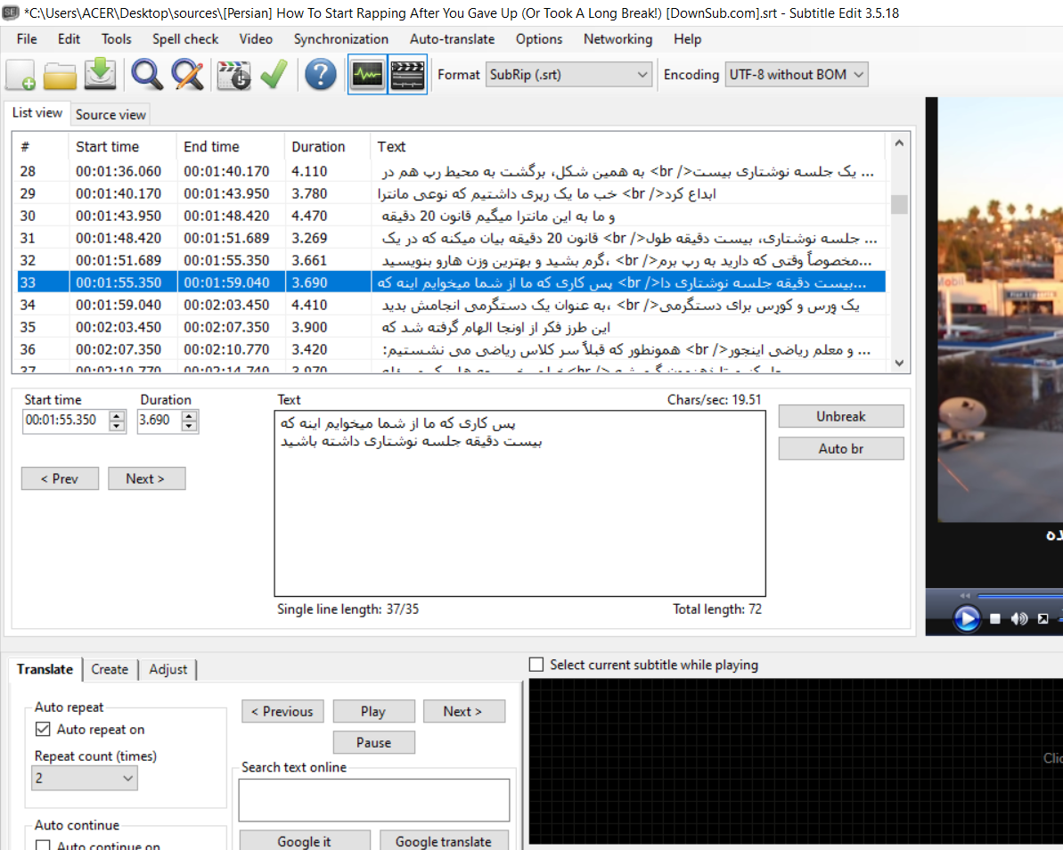Run spell check via green checkmark icon

click(274, 75)
